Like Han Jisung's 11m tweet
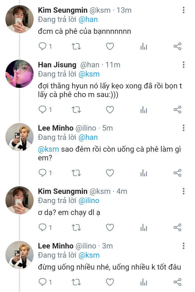 (x=110, y=110)
